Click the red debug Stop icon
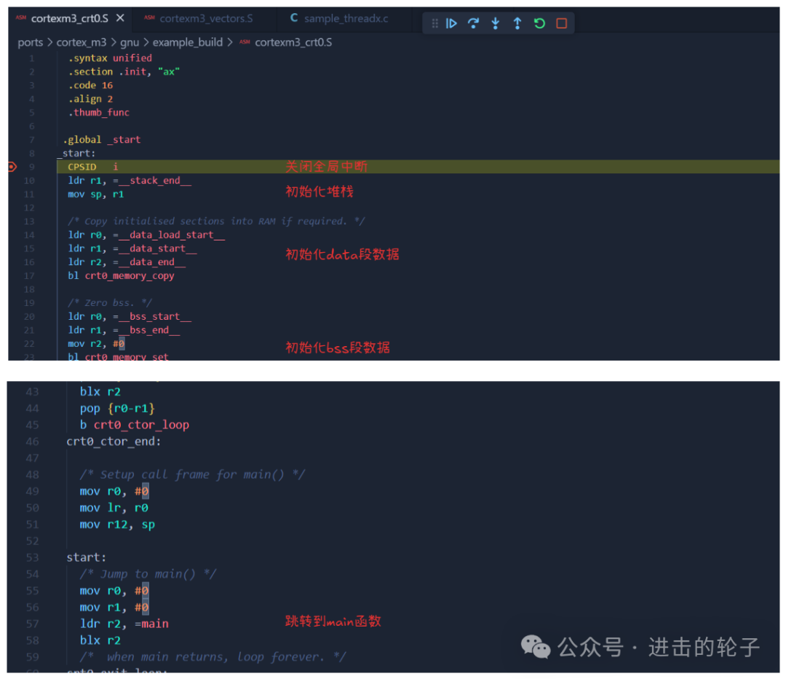The image size is (786, 679). pyautogui.click(x=561, y=23)
